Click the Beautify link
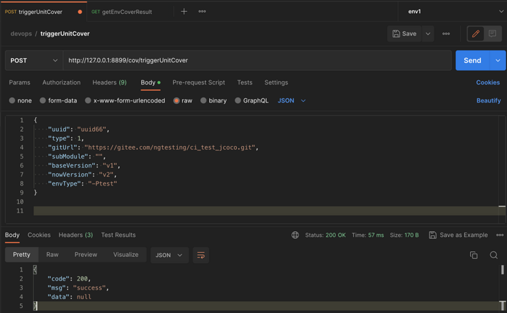This screenshot has width=507, height=313. (x=488, y=100)
